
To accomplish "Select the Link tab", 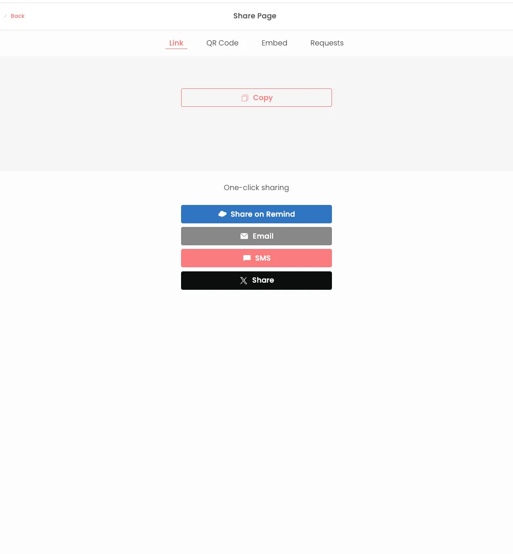I will click(176, 43).
